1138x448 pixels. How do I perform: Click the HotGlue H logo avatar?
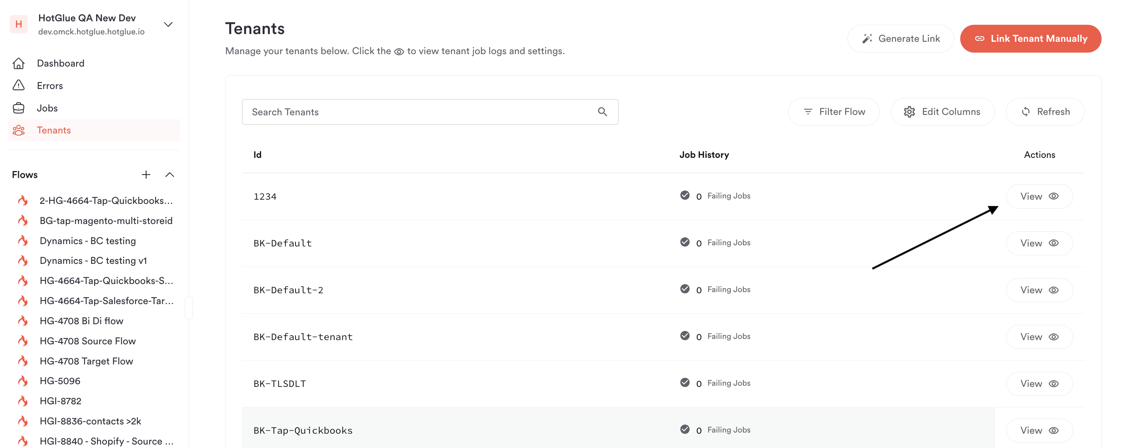(19, 24)
